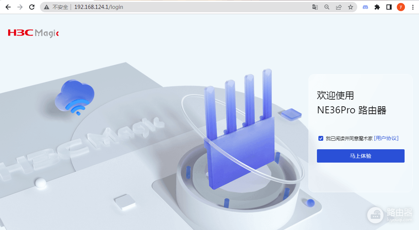
Task: Reload the router login page
Action: pos(32,7)
